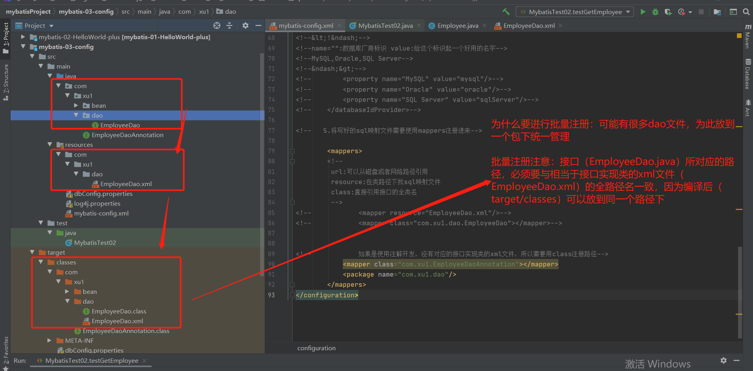Click mybatisProject in breadcrumb bar
753x371 pixels.
coord(28,12)
